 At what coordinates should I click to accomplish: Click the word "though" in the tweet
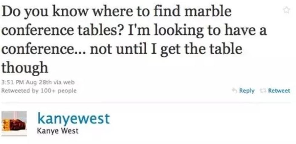25,69
